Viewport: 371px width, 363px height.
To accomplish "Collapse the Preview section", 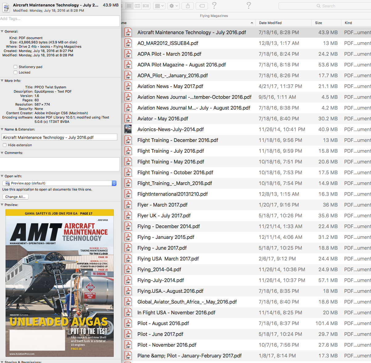I will (2, 205).
